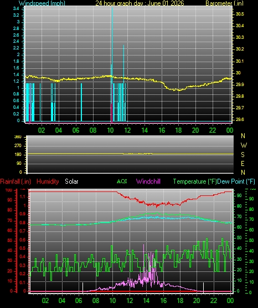The height and width of the screenshot is (308, 258).
Task: Click the Dew Point (°F) legend label
Action: [236, 181]
